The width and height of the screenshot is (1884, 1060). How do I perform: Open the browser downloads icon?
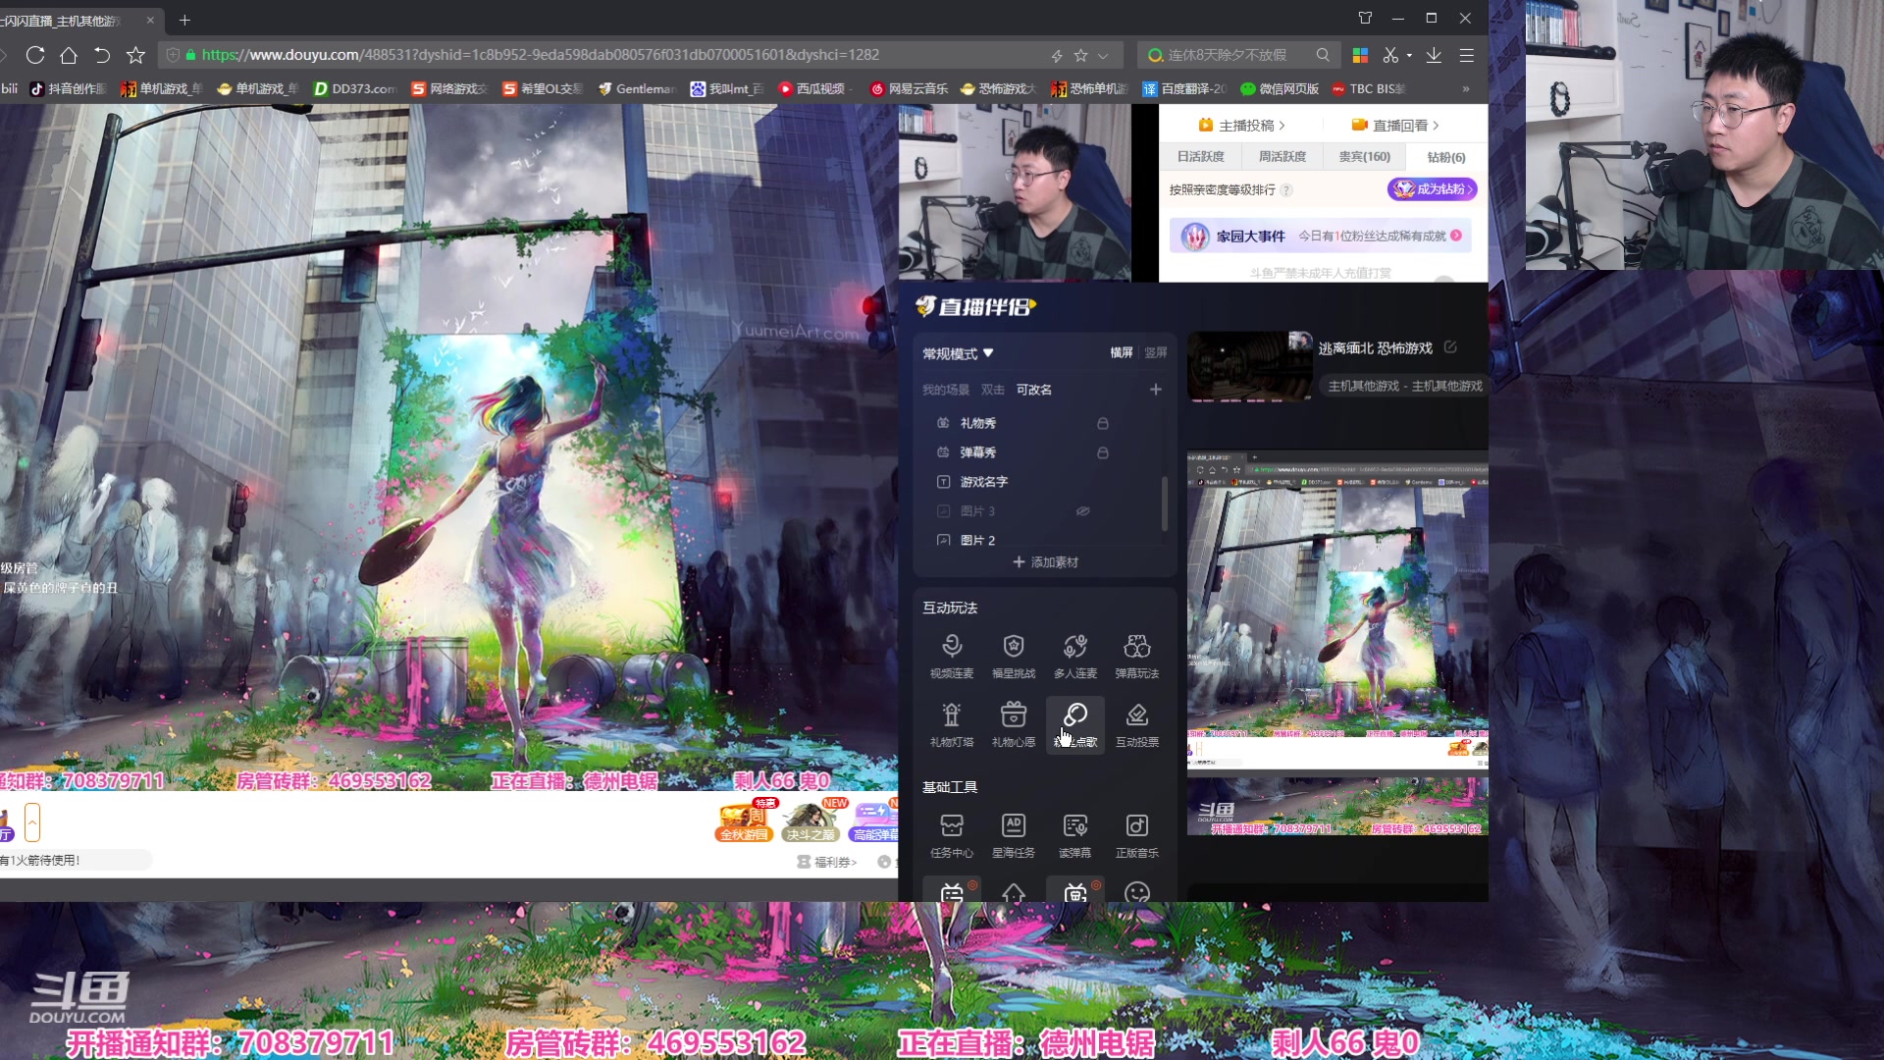[x=1434, y=55]
